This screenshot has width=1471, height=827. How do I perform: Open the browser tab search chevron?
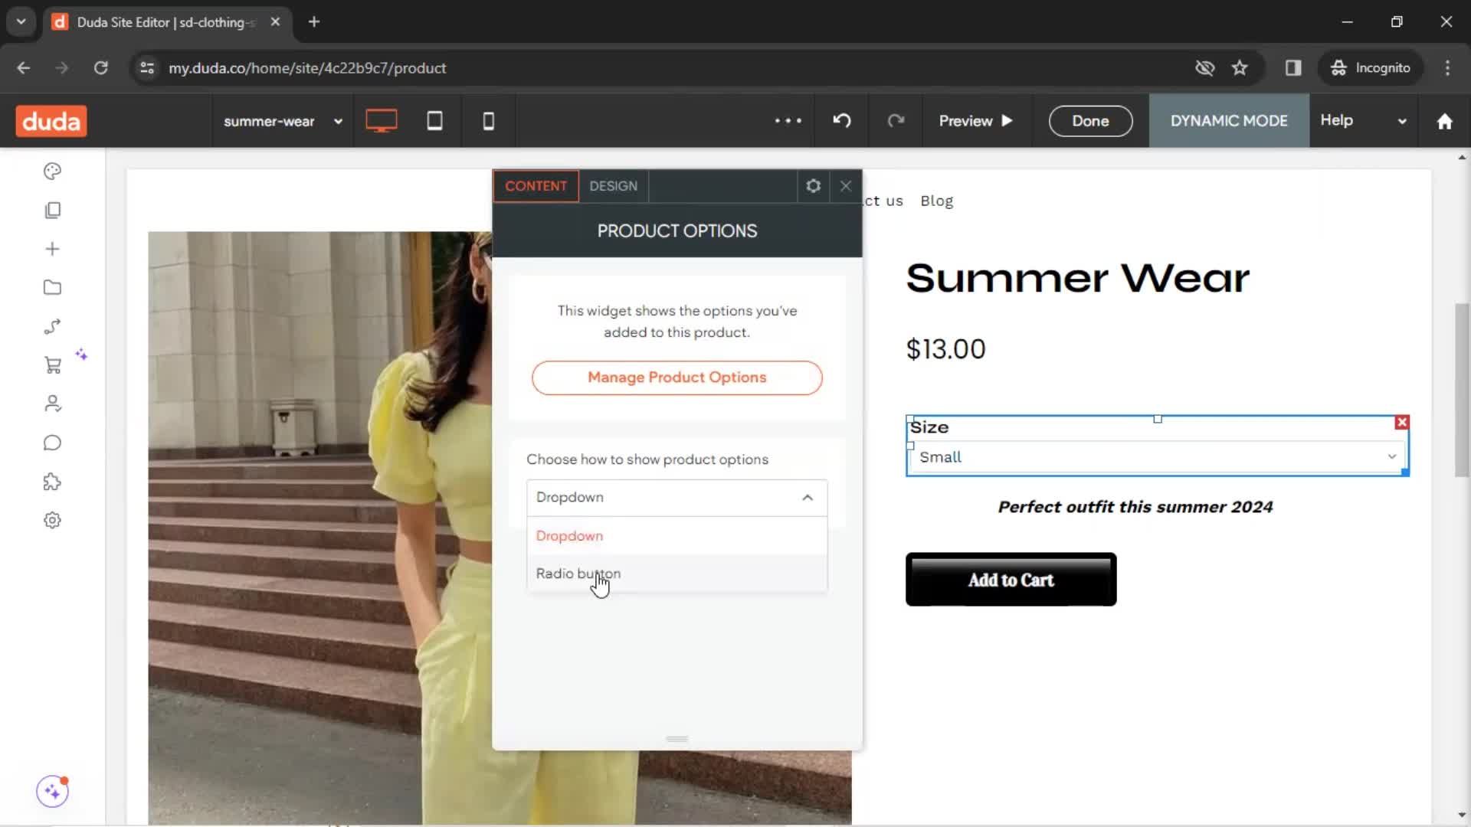click(21, 21)
